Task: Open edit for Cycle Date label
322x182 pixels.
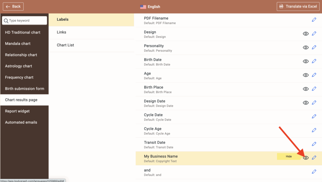Action: [314, 116]
